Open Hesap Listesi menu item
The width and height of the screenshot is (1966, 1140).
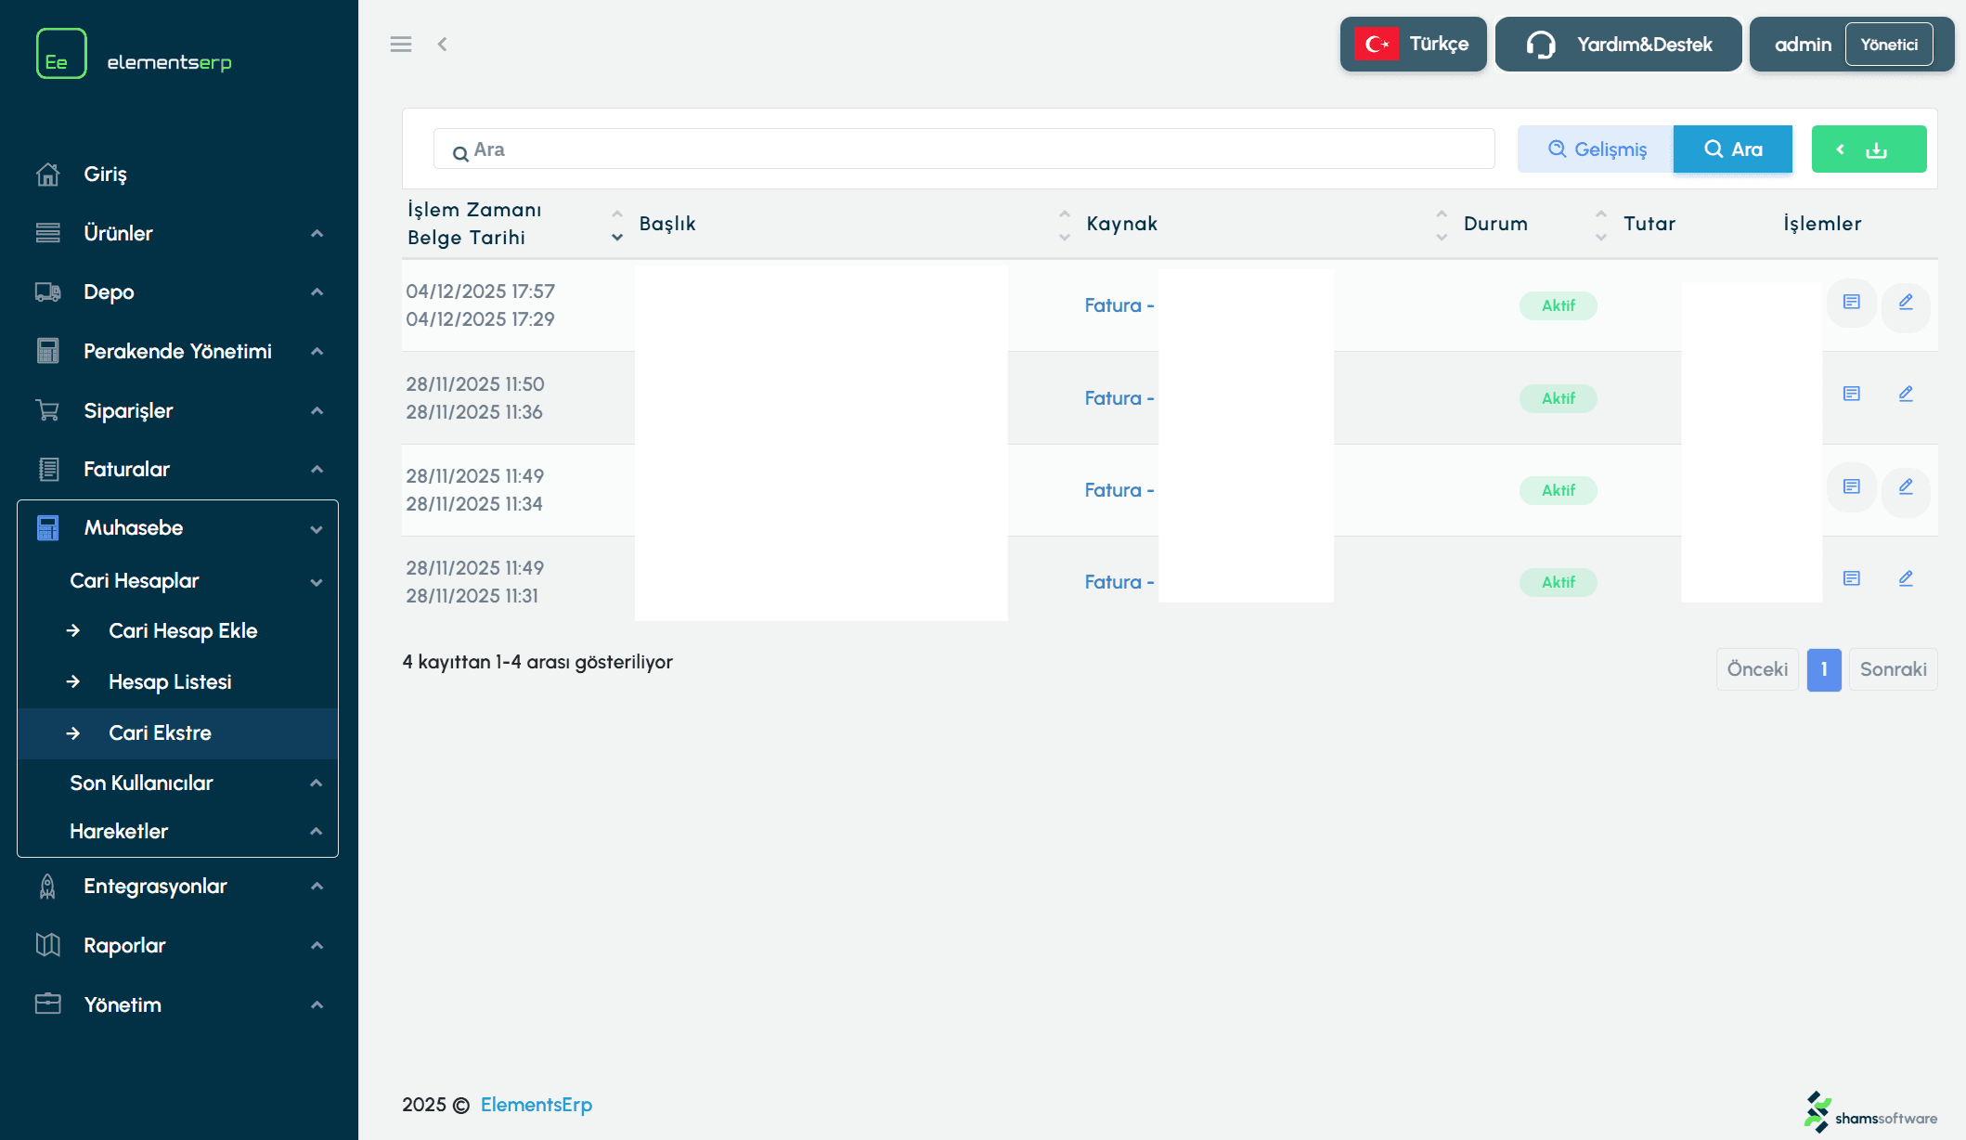point(170,682)
